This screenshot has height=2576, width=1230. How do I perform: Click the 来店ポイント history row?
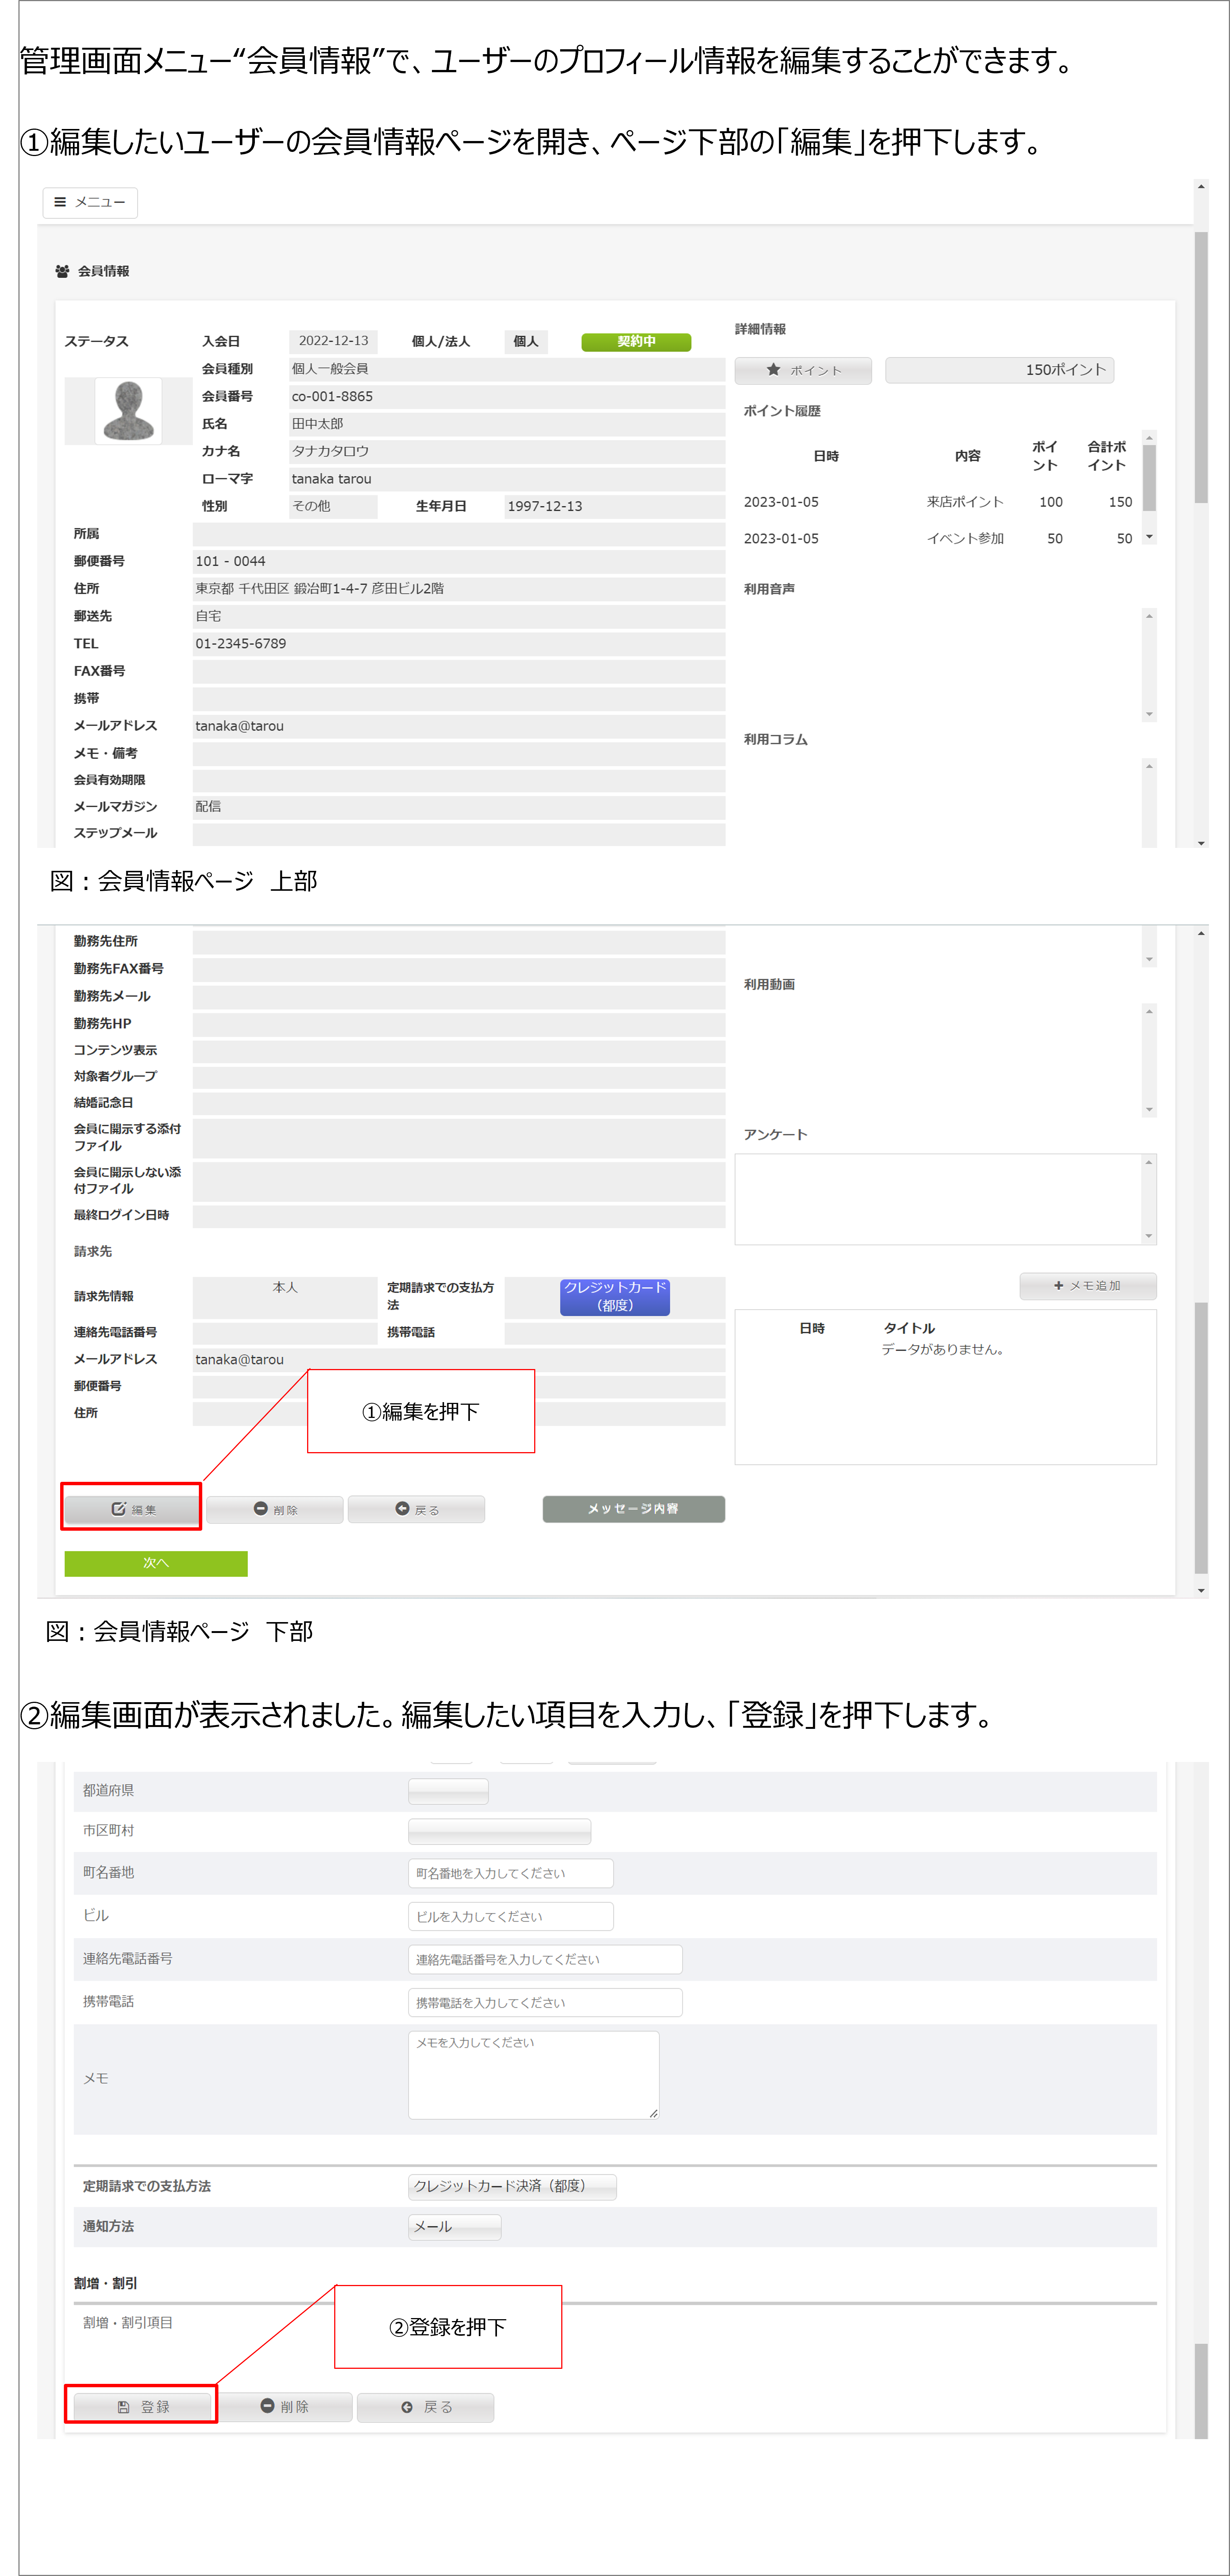coord(937,502)
